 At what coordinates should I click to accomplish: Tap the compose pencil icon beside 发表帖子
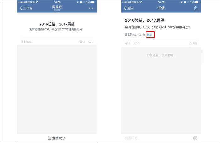tap(49, 138)
